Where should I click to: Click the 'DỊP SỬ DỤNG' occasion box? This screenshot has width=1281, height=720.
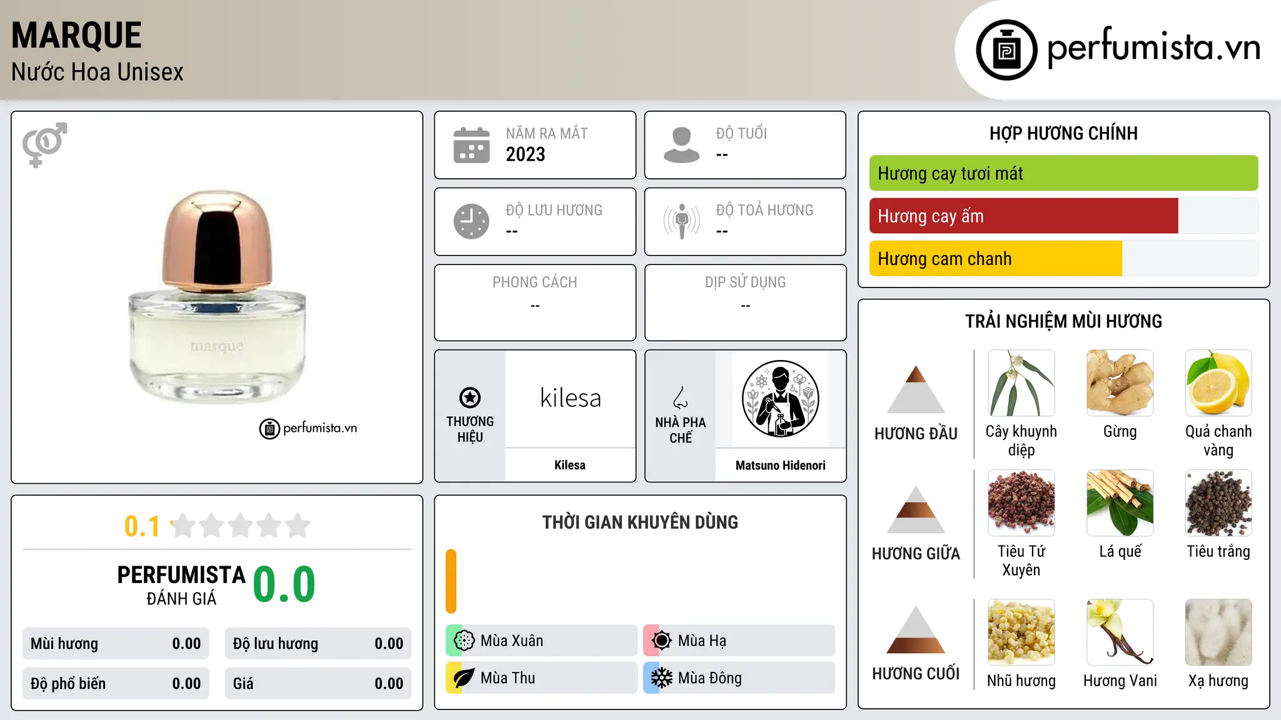pyautogui.click(x=745, y=302)
